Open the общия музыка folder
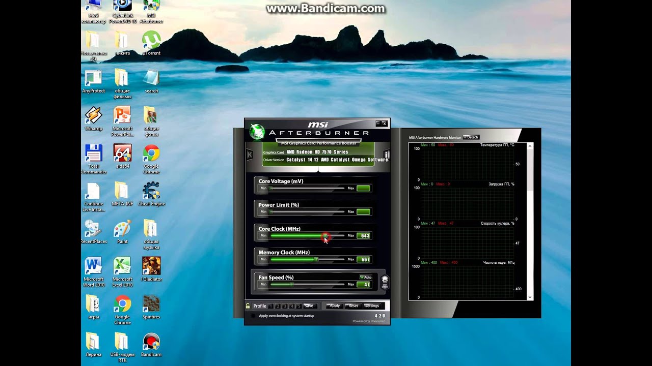652x366 pixels. (151, 235)
